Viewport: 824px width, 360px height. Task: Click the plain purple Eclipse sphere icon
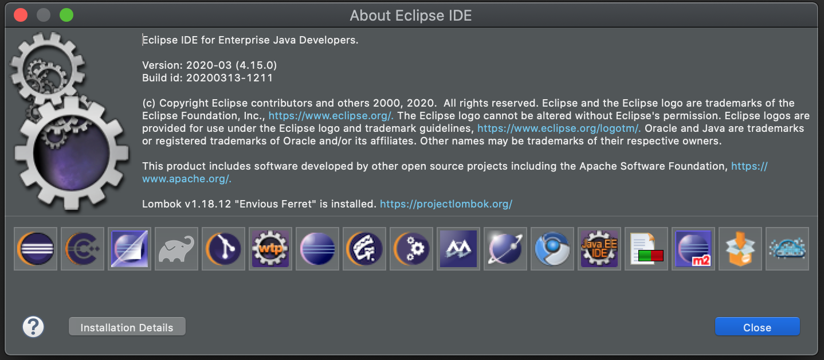tap(317, 249)
